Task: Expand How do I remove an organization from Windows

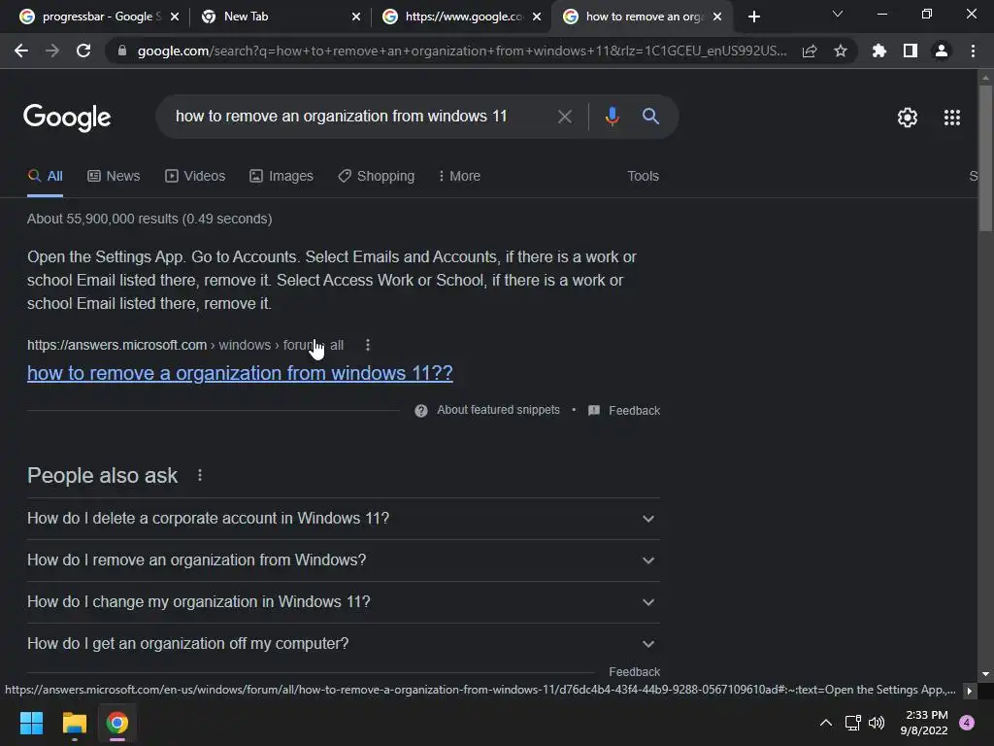Action: pos(343,560)
